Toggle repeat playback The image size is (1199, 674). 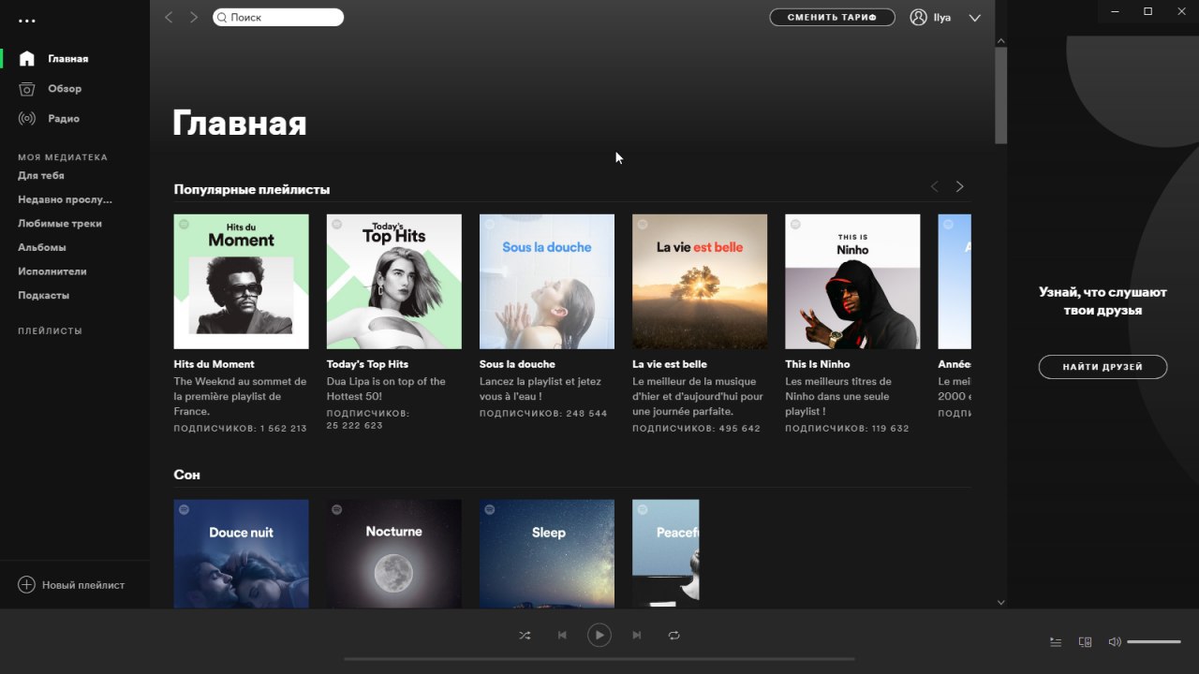[674, 636]
